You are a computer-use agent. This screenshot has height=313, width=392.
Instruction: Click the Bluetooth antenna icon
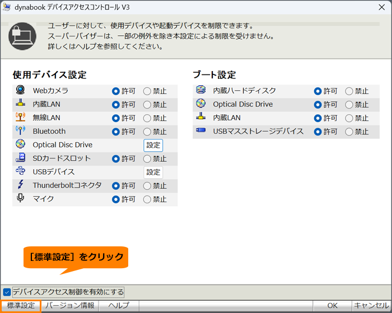(20, 130)
